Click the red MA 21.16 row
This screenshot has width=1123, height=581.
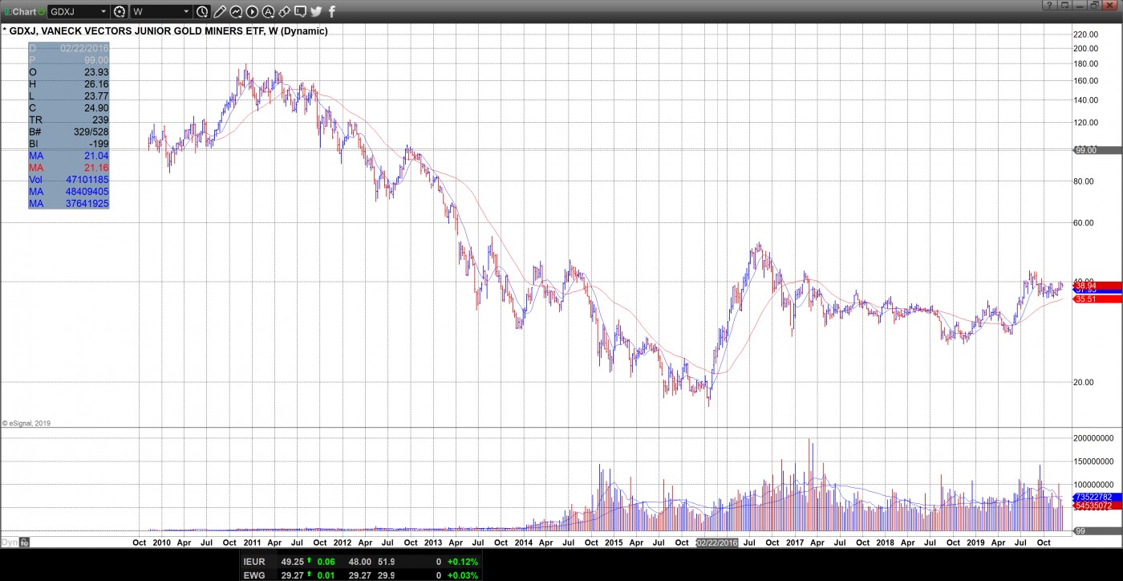click(x=68, y=168)
